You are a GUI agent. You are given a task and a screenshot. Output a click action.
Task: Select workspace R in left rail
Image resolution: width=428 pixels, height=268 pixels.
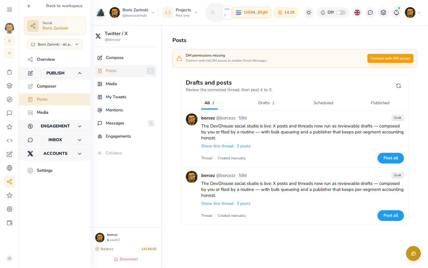pyautogui.click(x=10, y=53)
